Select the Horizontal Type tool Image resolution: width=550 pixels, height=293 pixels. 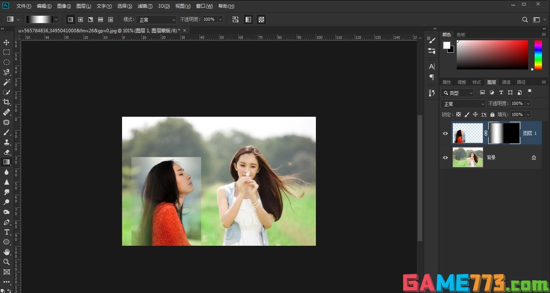coord(7,232)
